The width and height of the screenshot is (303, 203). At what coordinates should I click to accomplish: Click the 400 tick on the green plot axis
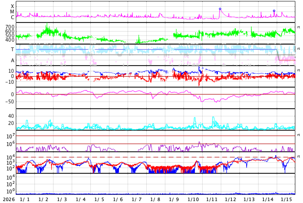click(x=10, y=40)
